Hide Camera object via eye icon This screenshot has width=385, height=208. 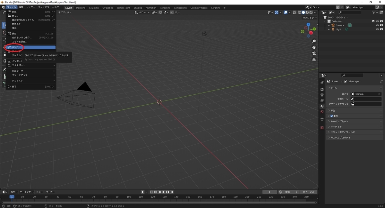click(377, 25)
